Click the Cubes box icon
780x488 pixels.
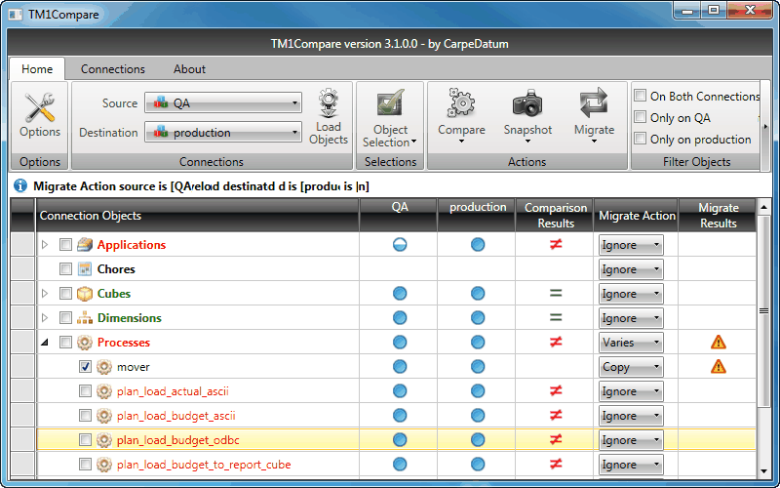click(x=85, y=294)
